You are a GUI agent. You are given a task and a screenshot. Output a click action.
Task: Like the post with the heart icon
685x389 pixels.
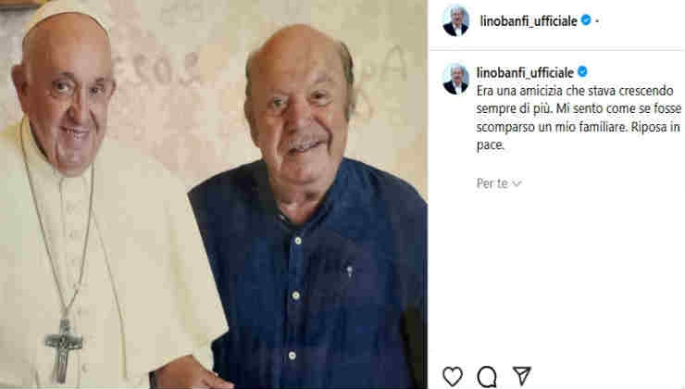[453, 377]
